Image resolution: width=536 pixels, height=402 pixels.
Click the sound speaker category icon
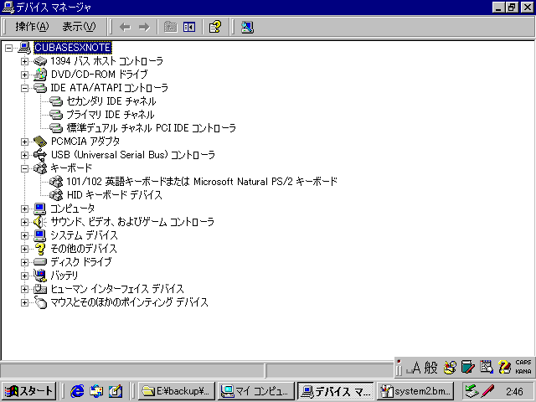click(x=40, y=222)
